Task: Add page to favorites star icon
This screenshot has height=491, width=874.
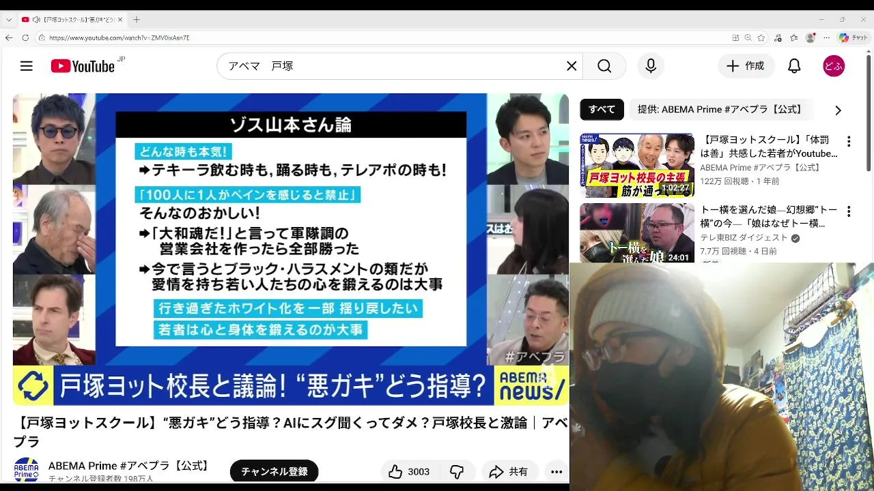Action: [x=761, y=38]
